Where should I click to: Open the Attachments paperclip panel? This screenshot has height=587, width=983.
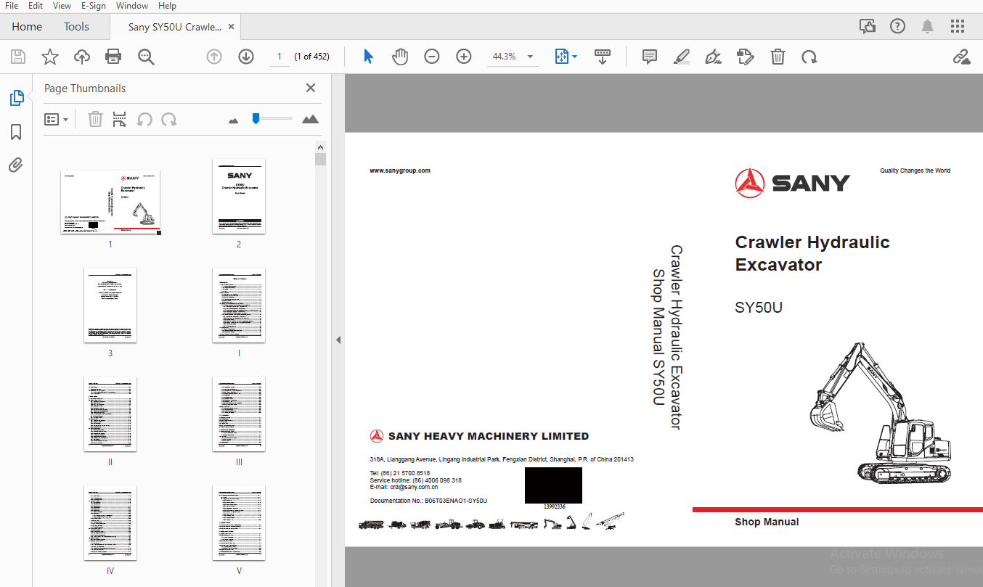click(16, 165)
